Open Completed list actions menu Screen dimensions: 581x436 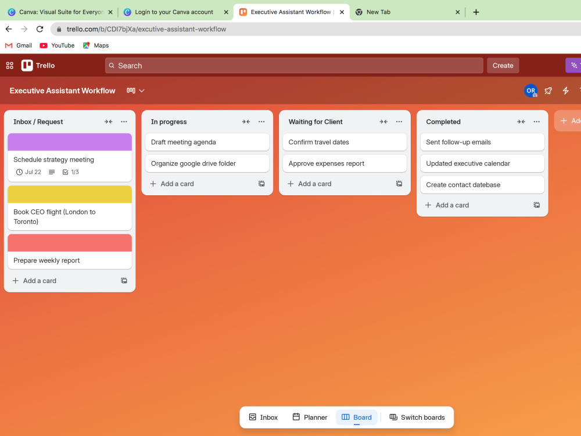[x=536, y=121]
